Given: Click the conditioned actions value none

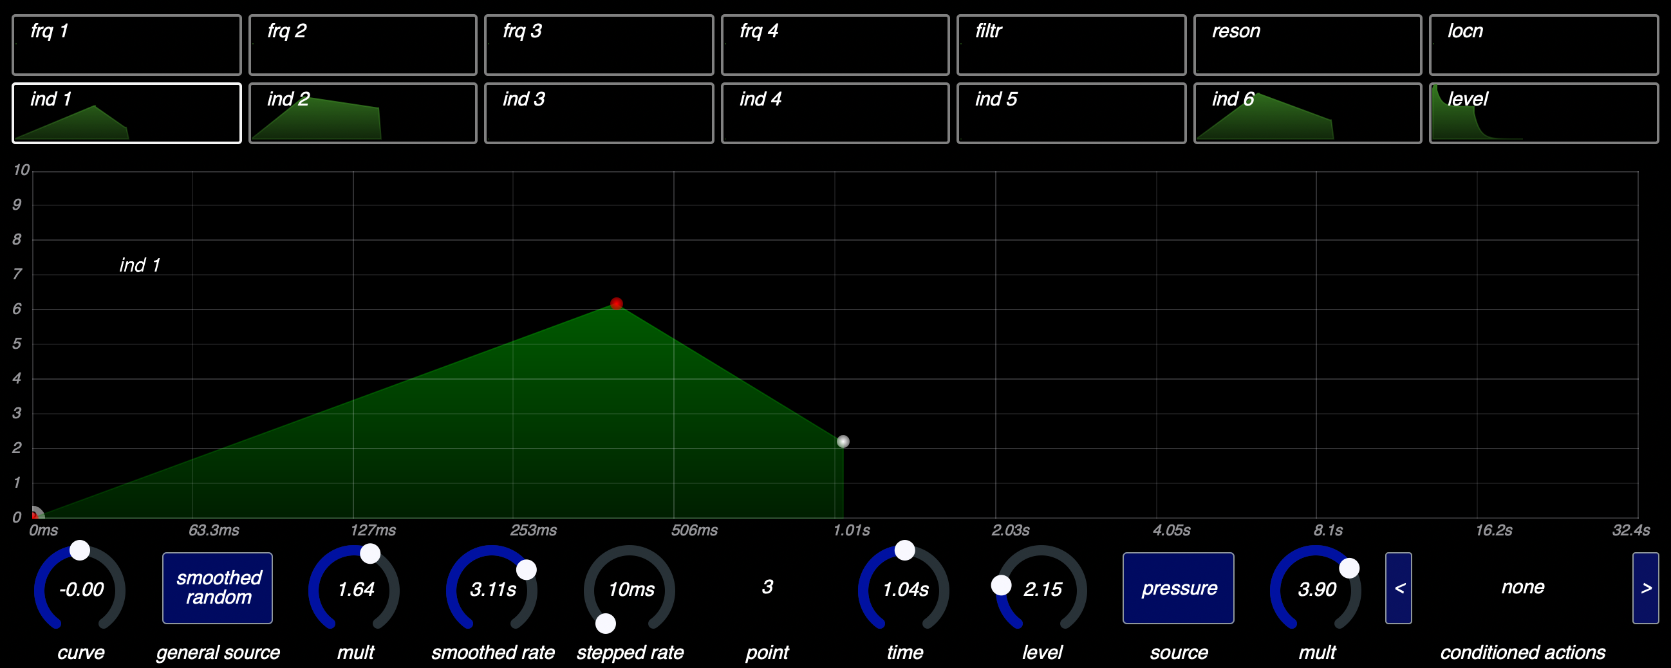Looking at the screenshot, I should point(1522,587).
